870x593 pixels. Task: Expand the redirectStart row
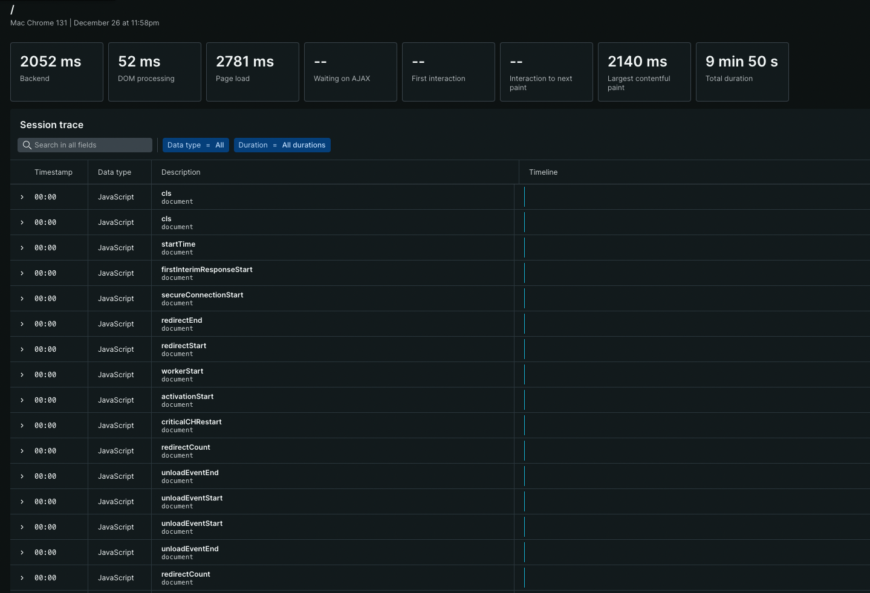[x=22, y=349]
